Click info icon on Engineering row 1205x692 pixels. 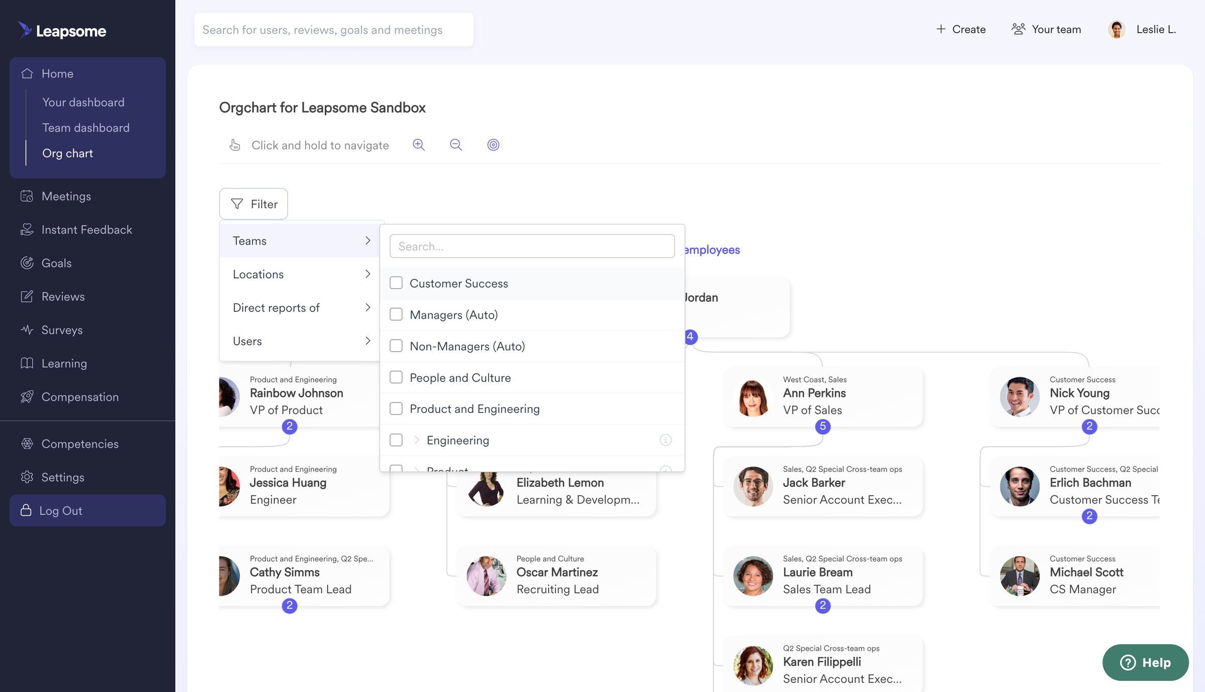click(666, 440)
